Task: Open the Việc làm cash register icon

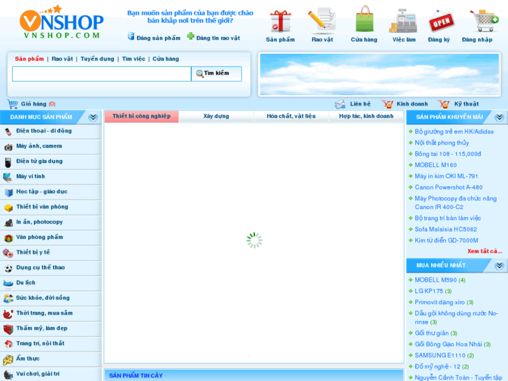Action: click(x=403, y=20)
